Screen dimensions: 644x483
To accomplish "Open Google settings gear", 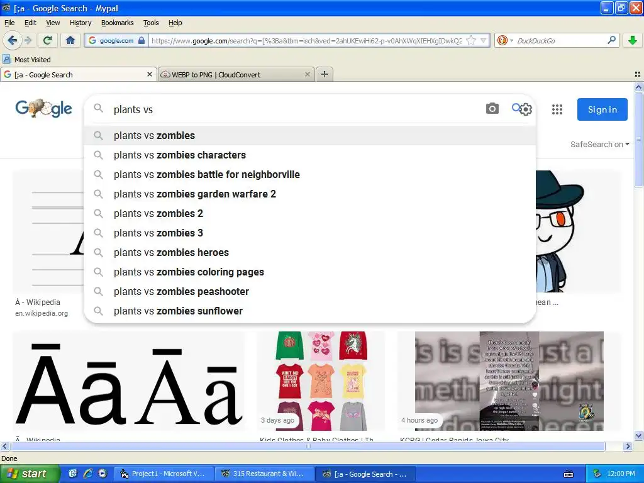I will pos(526,109).
